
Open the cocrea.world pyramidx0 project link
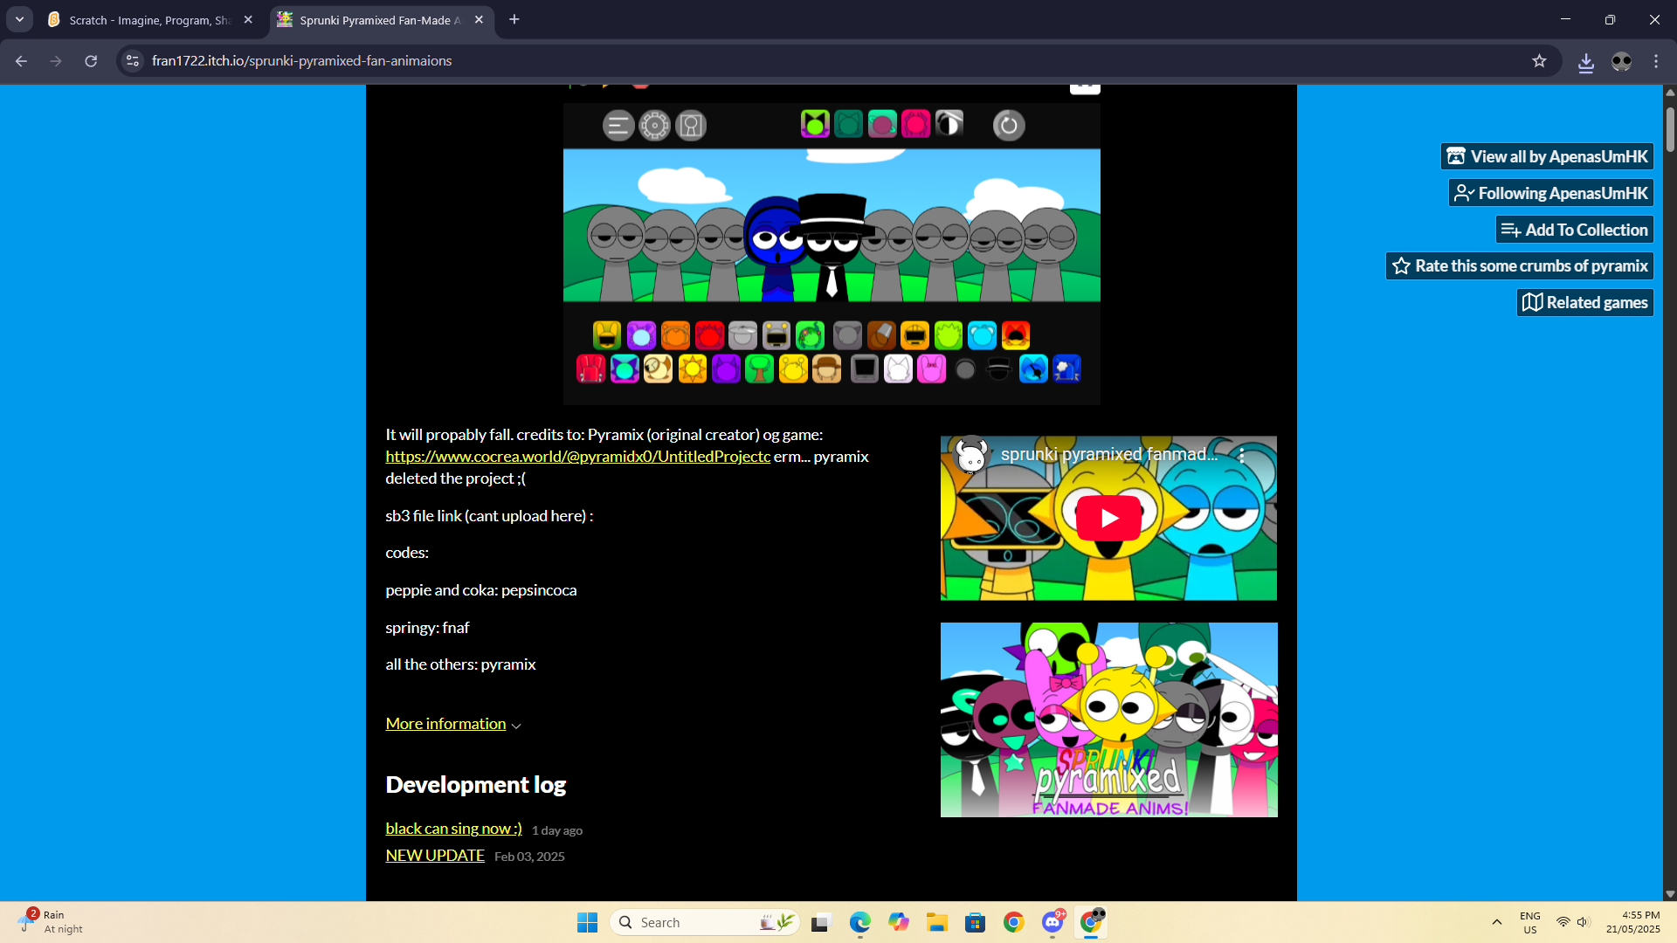coord(578,456)
